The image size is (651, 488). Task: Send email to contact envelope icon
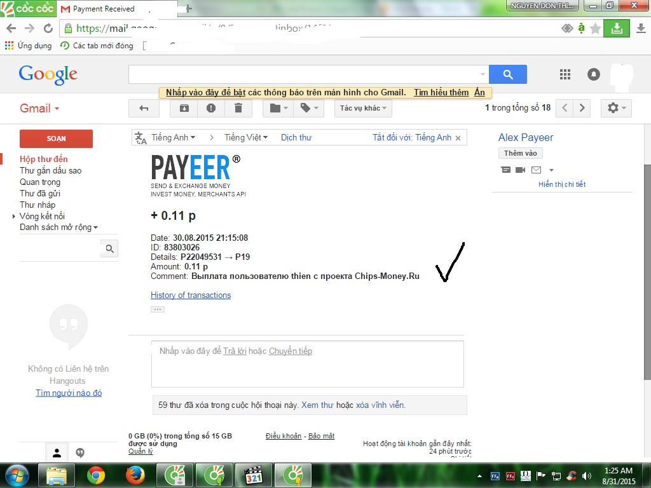point(536,170)
